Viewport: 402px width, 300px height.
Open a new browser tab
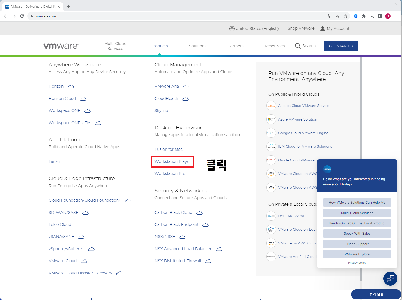68,7
